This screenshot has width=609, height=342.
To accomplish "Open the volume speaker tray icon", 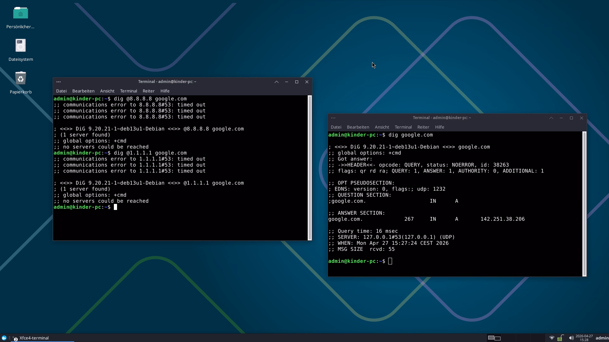I will tap(571, 338).
